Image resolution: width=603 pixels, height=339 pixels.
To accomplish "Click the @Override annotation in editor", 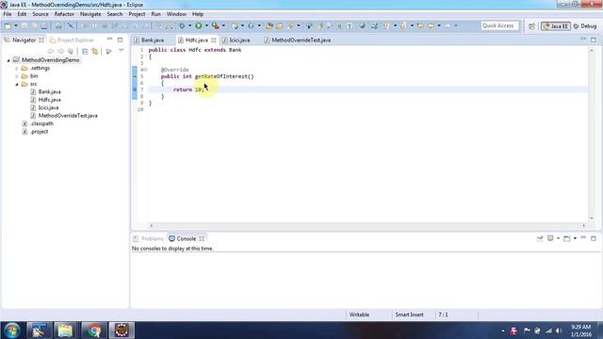I will point(174,70).
